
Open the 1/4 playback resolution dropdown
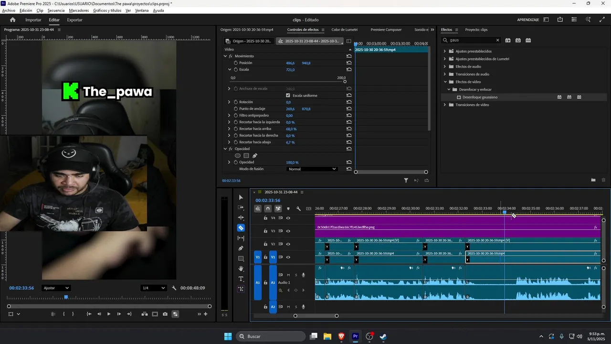[154, 288]
